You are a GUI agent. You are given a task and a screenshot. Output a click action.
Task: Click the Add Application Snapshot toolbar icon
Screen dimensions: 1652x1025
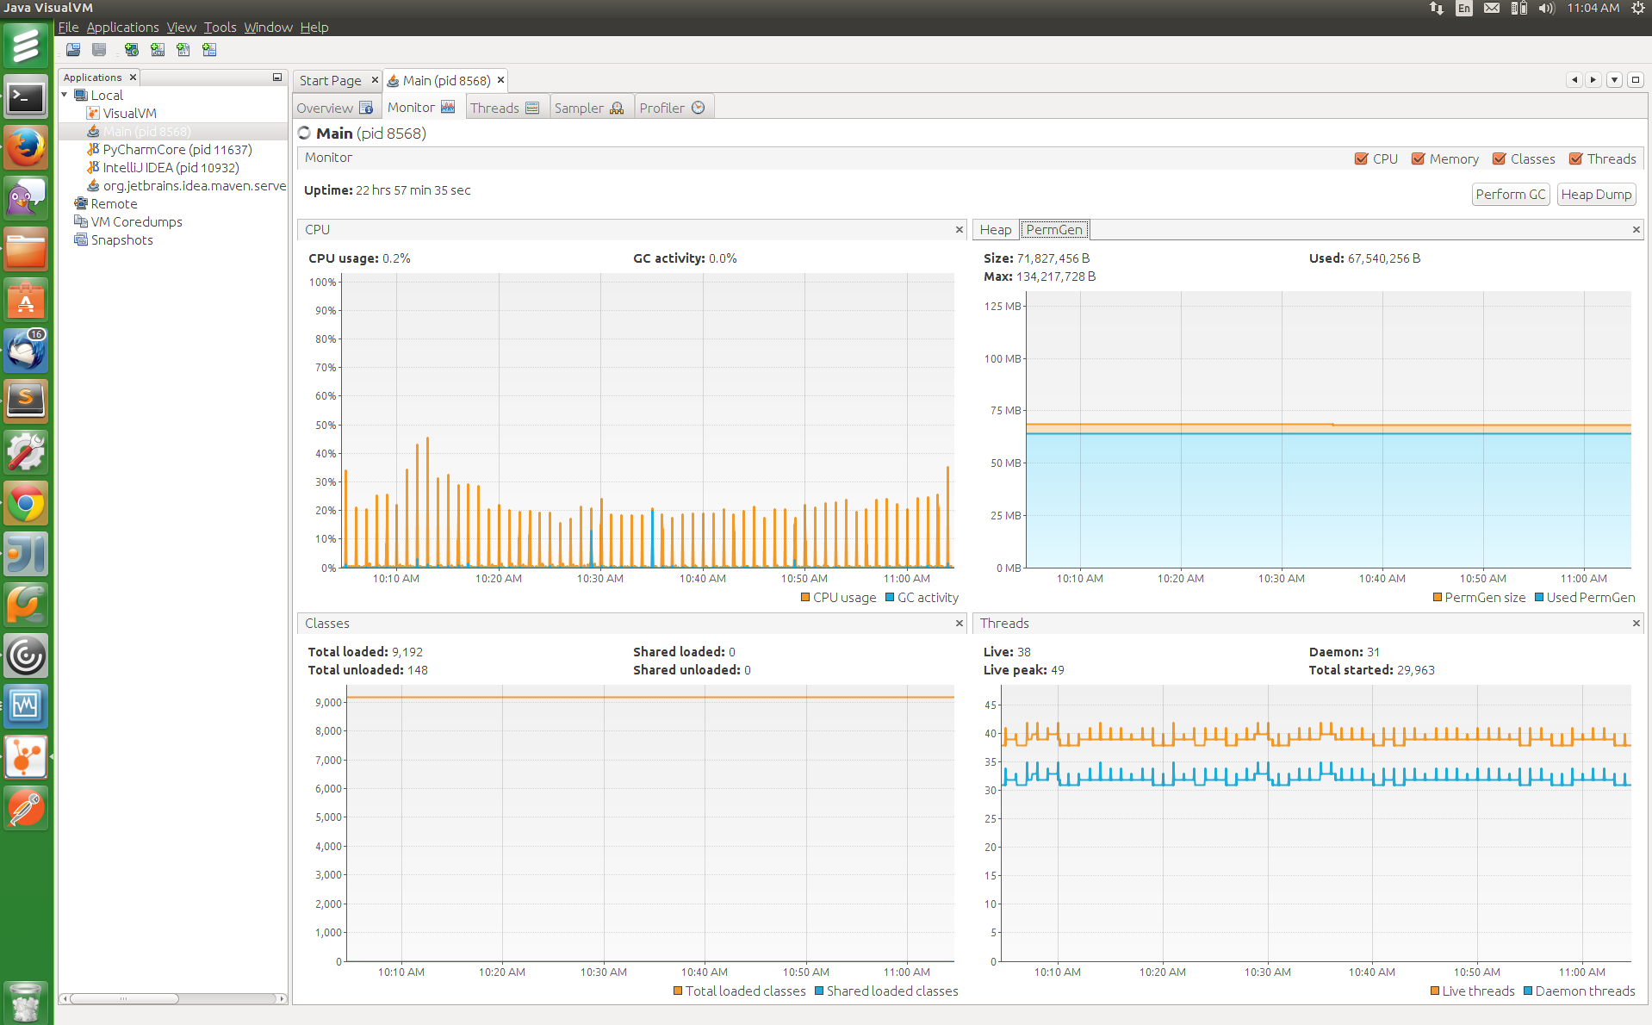(209, 50)
